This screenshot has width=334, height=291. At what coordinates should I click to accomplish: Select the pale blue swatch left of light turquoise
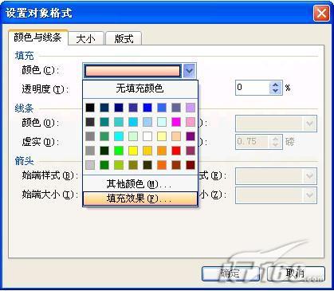pos(147,122)
